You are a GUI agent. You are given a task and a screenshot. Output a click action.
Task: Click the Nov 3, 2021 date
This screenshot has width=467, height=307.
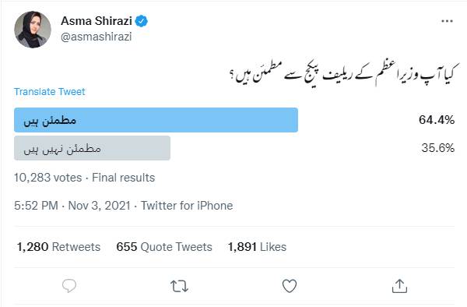tap(99, 206)
